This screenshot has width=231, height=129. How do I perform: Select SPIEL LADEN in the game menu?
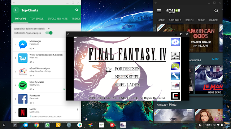127,85
